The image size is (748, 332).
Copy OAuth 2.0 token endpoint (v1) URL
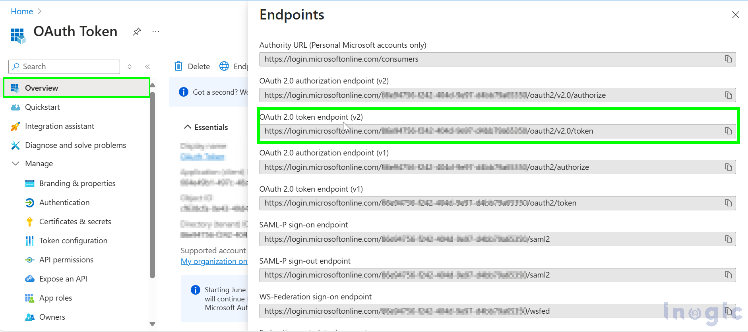[728, 203]
